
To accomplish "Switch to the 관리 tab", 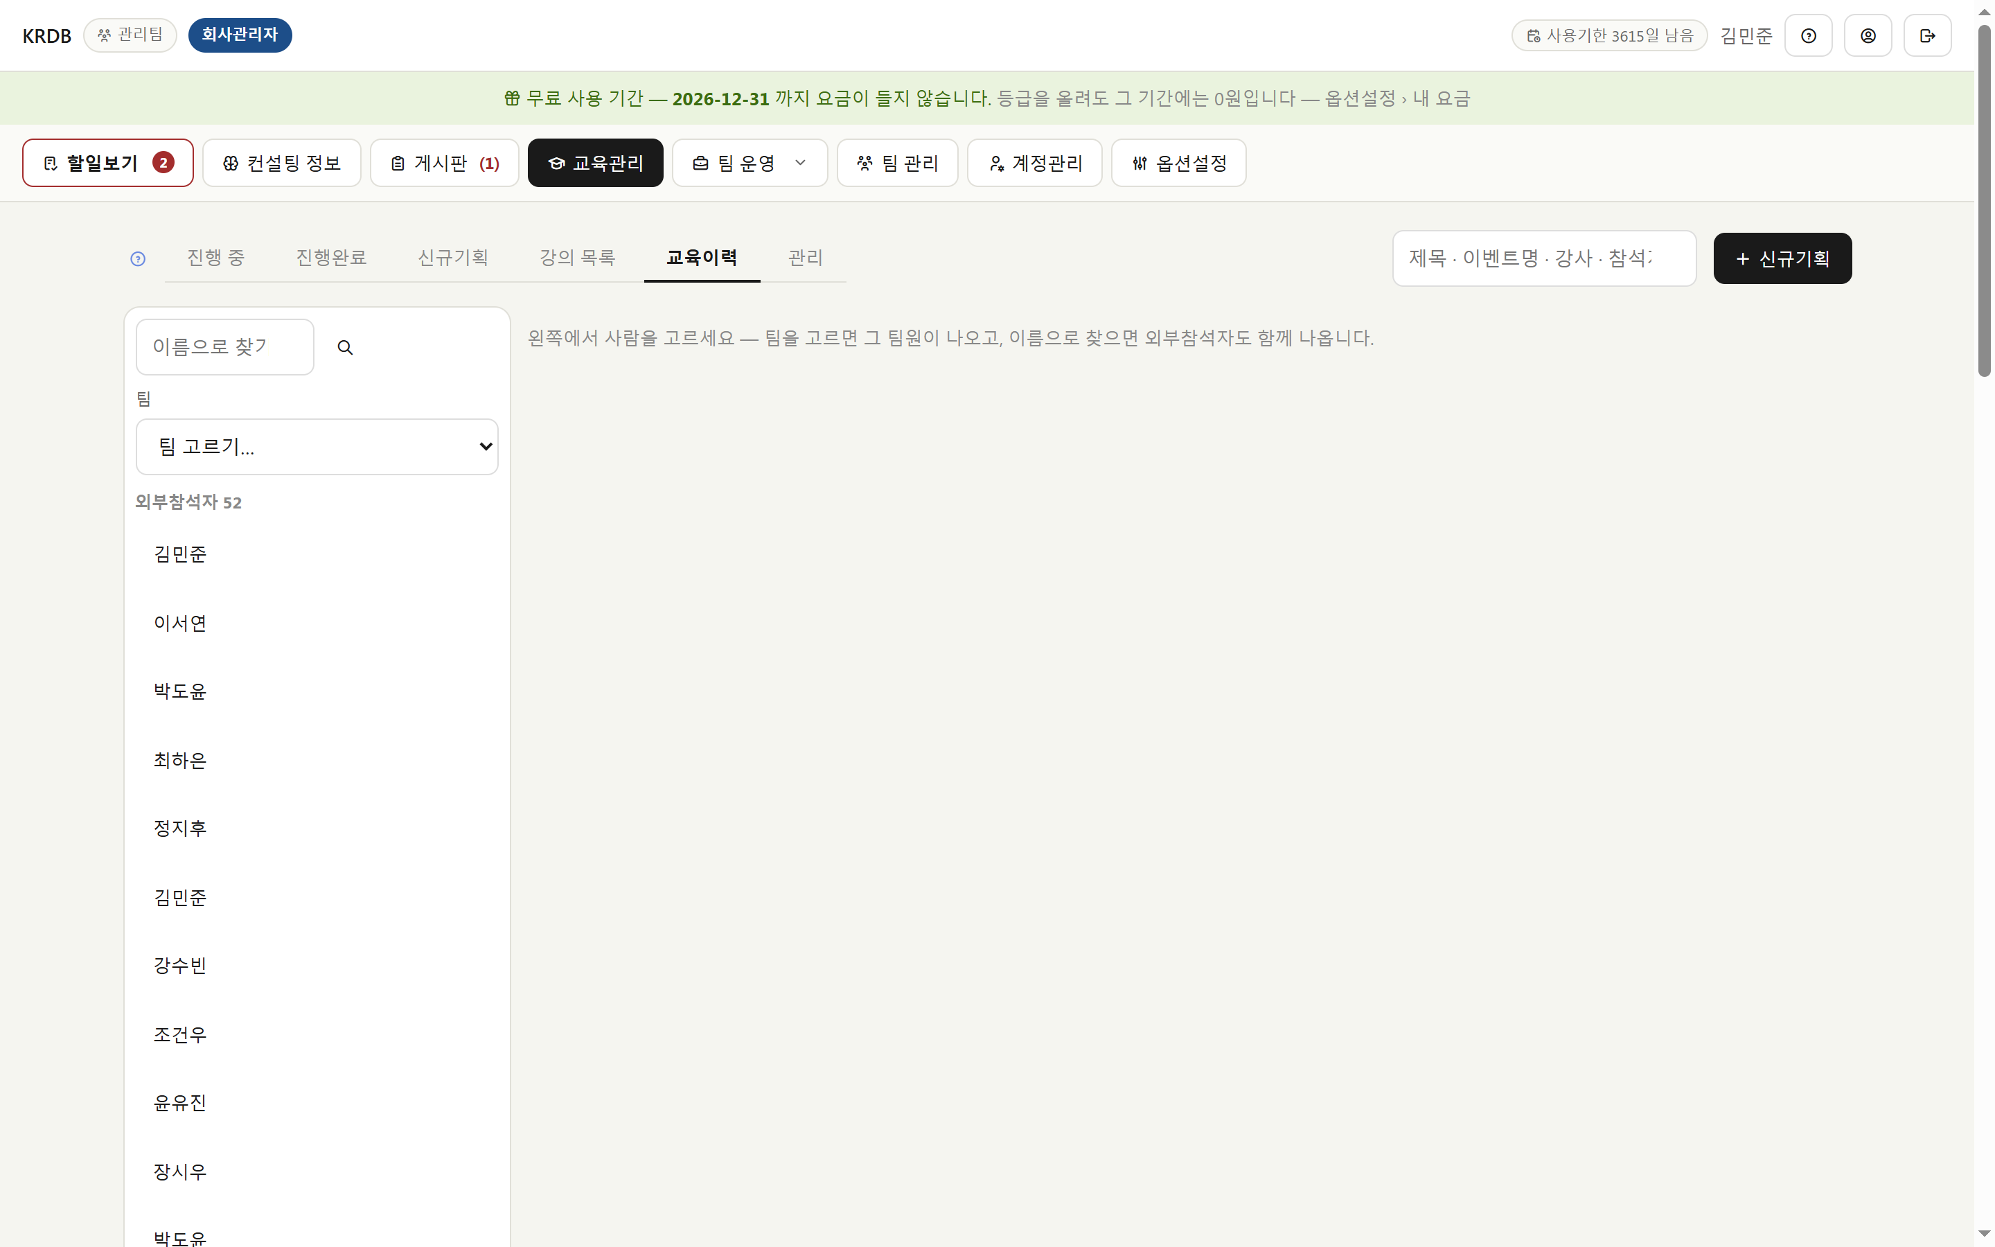I will (x=806, y=257).
